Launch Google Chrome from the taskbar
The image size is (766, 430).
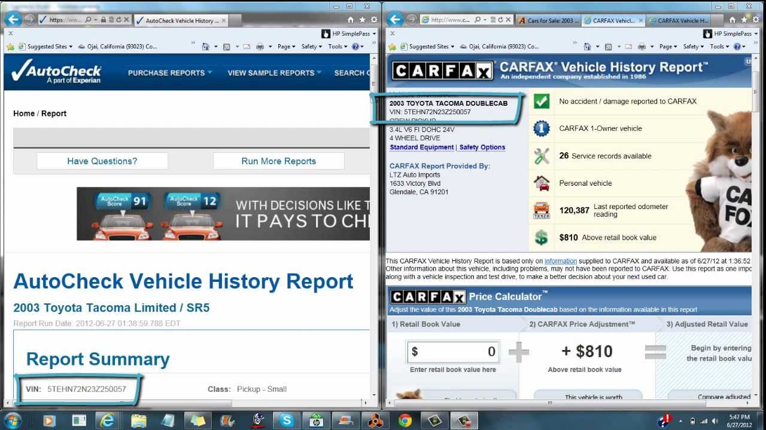tap(405, 420)
